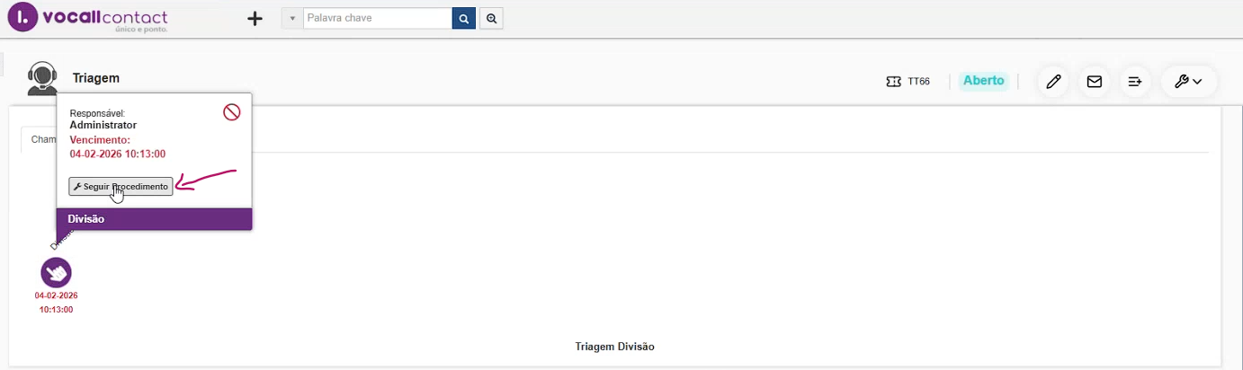Open advanced search with magnifier-plus icon
The width and height of the screenshot is (1243, 370).
coord(491,19)
